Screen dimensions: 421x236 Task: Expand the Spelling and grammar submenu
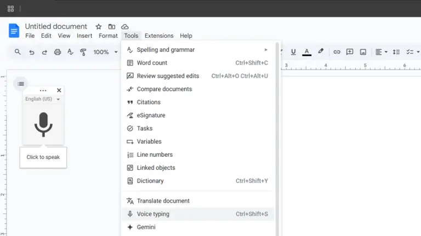197,50
